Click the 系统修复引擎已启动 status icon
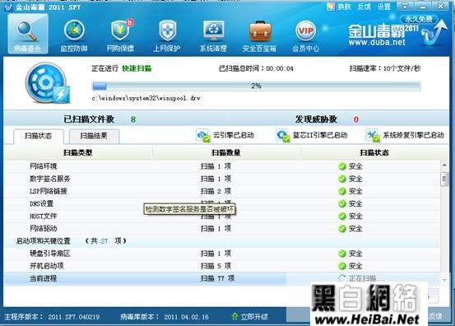This screenshot has height=326, width=455. 373,136
